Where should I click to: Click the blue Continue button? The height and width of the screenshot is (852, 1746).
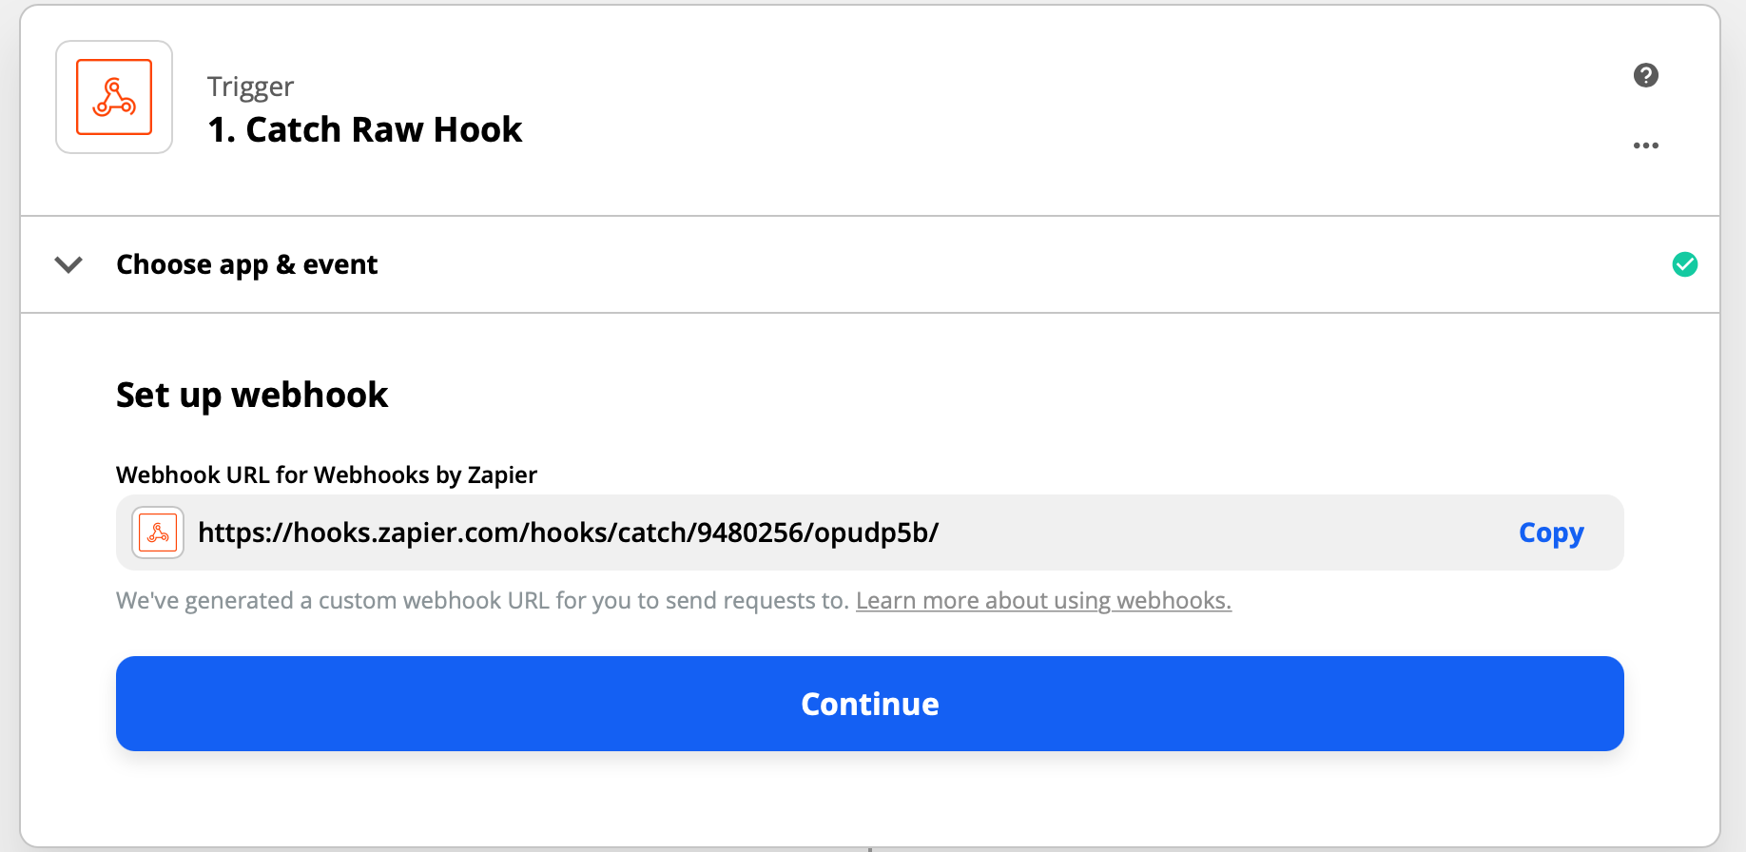[870, 704]
